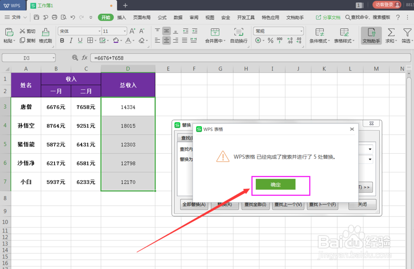Click the zoom magnifier beside fx
Viewport: 414px width, 269px height.
(x=75, y=58)
